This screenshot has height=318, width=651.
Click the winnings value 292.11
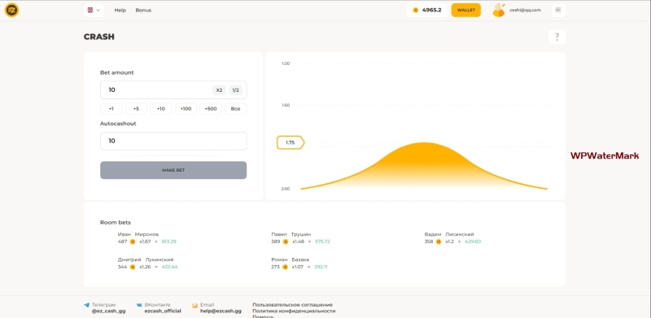pos(320,267)
